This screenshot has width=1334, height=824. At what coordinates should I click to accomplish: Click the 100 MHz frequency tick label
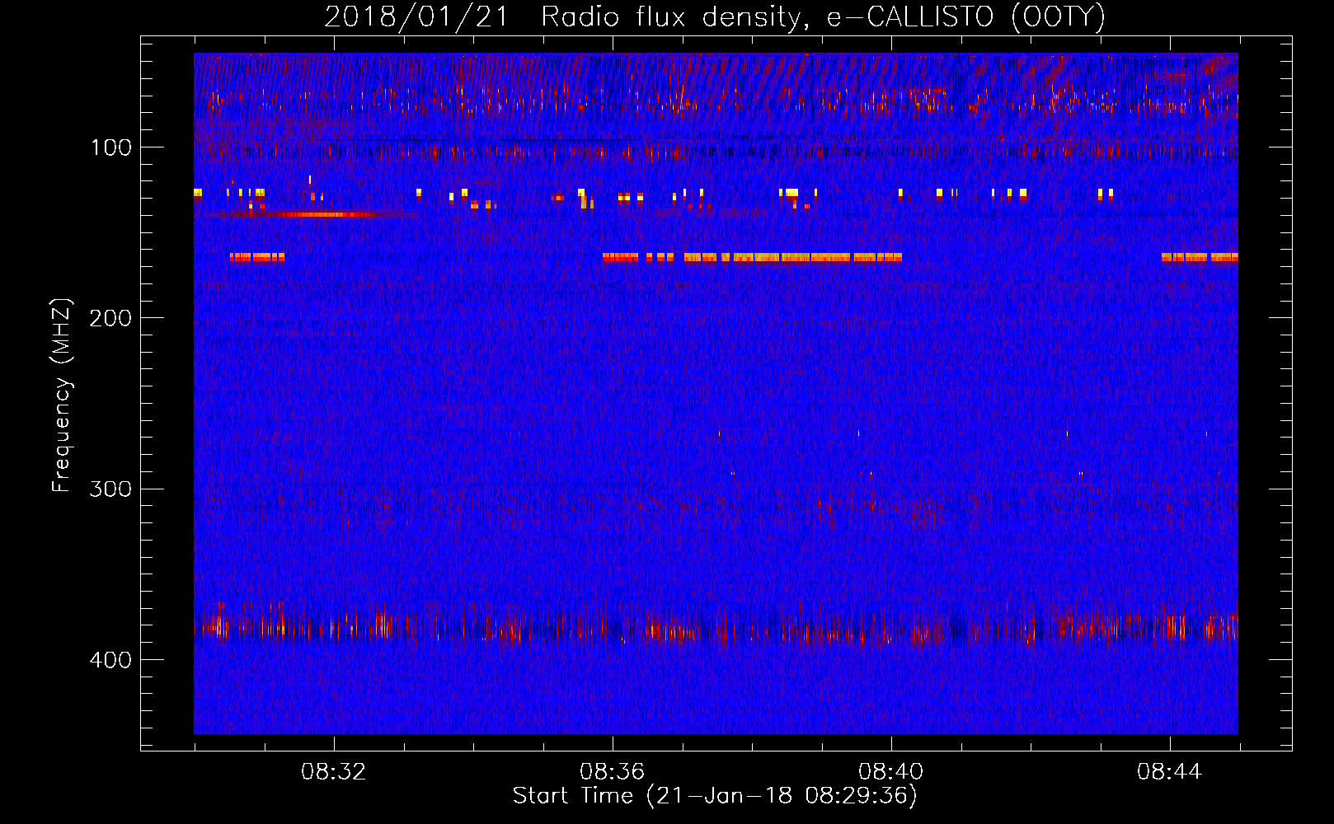pos(111,147)
